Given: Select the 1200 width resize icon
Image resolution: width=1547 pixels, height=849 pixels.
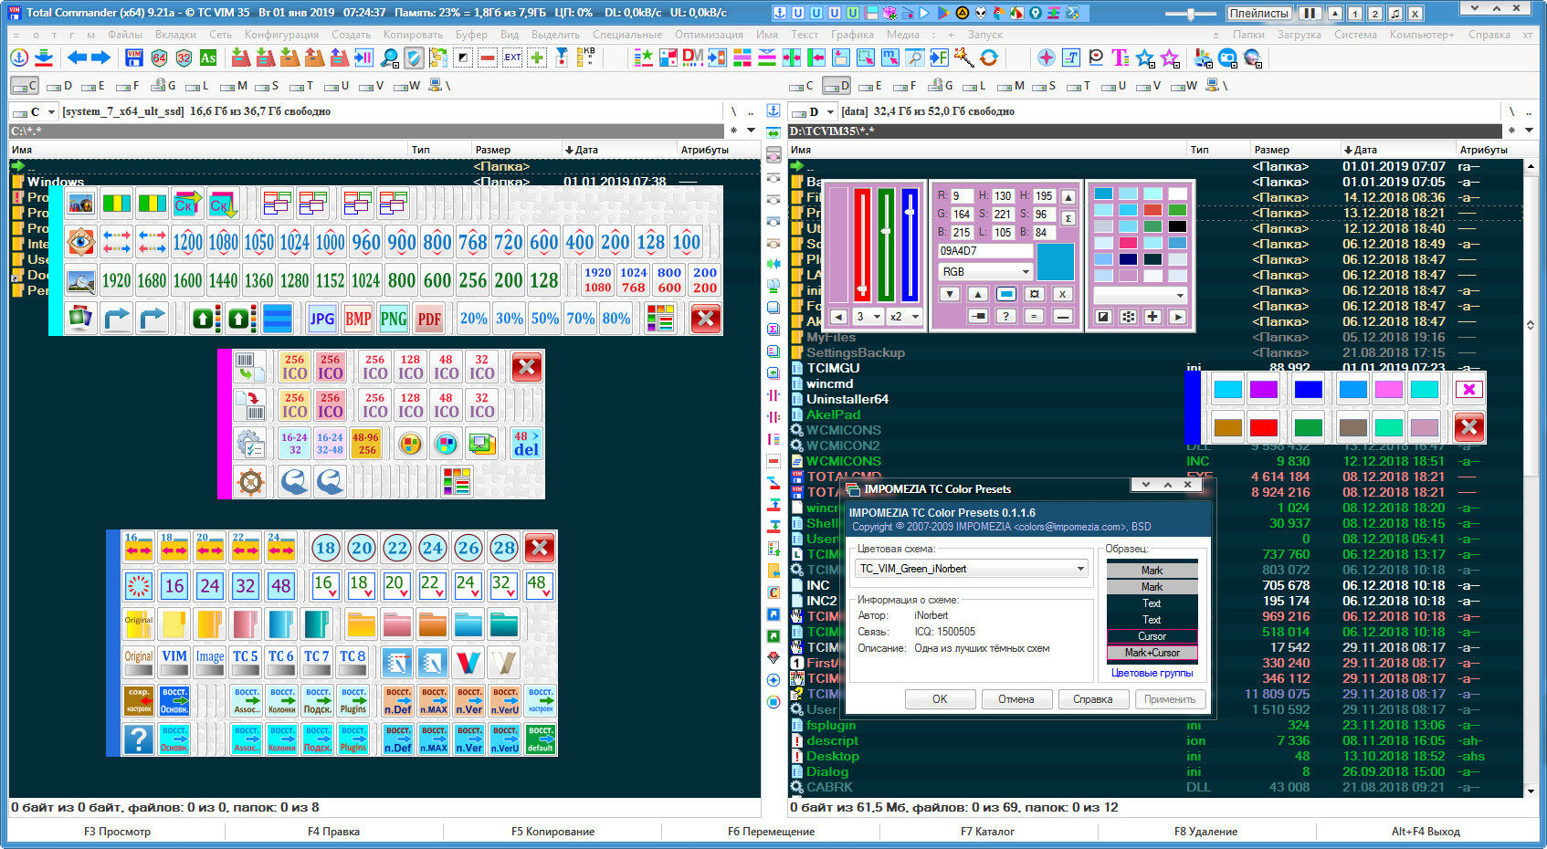Looking at the screenshot, I should click(187, 242).
